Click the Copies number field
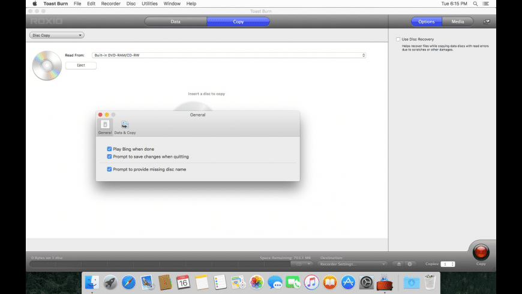This screenshot has height=294, width=522. click(x=445, y=264)
